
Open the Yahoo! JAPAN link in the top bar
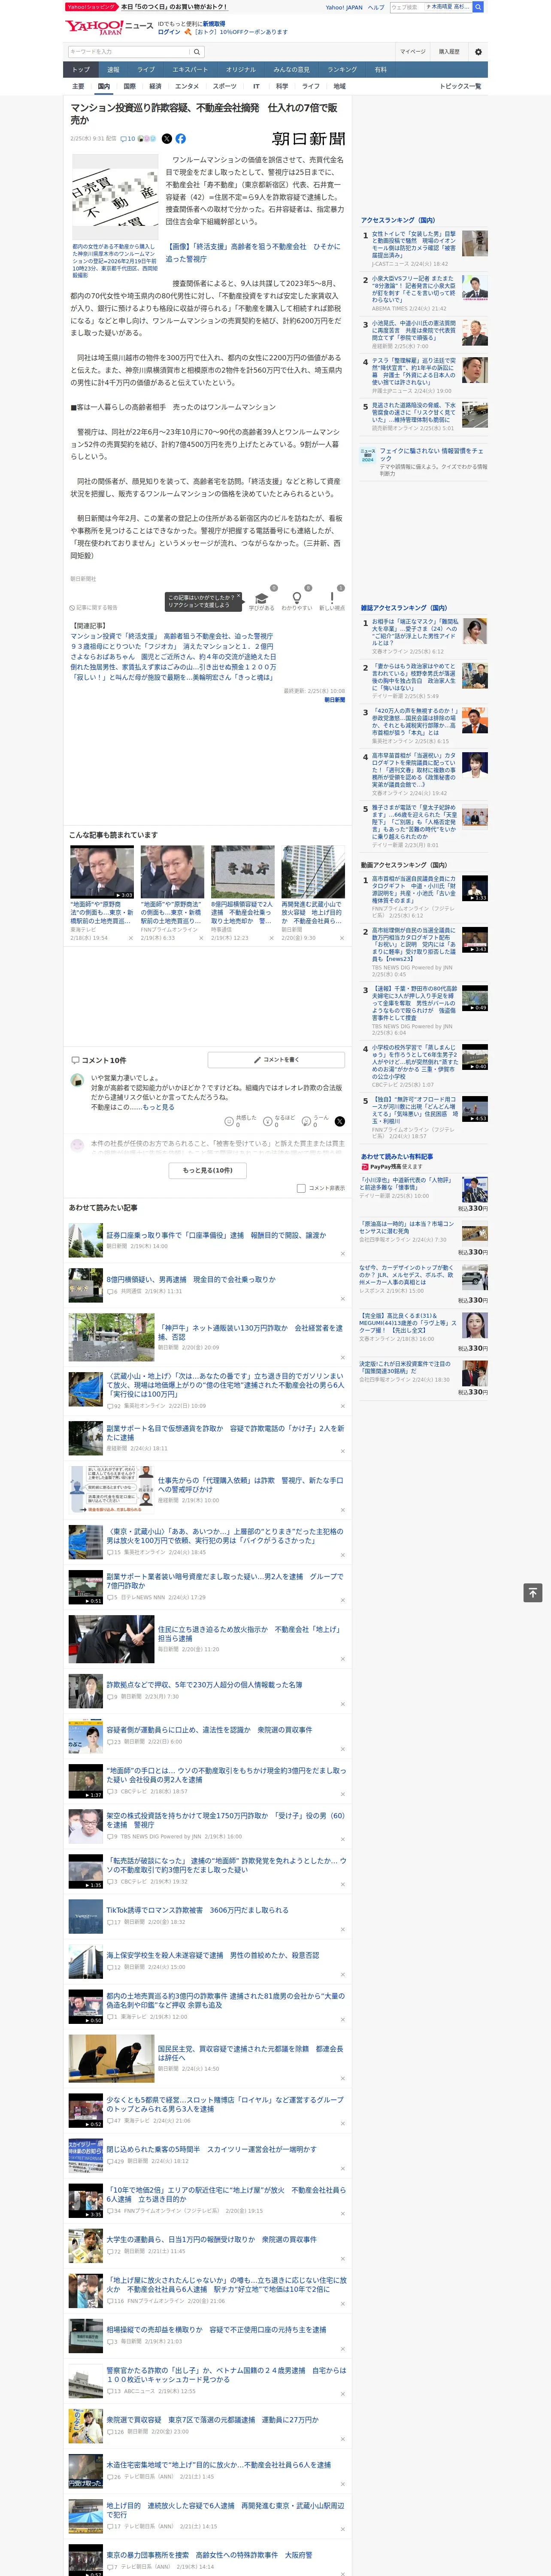(x=344, y=7)
